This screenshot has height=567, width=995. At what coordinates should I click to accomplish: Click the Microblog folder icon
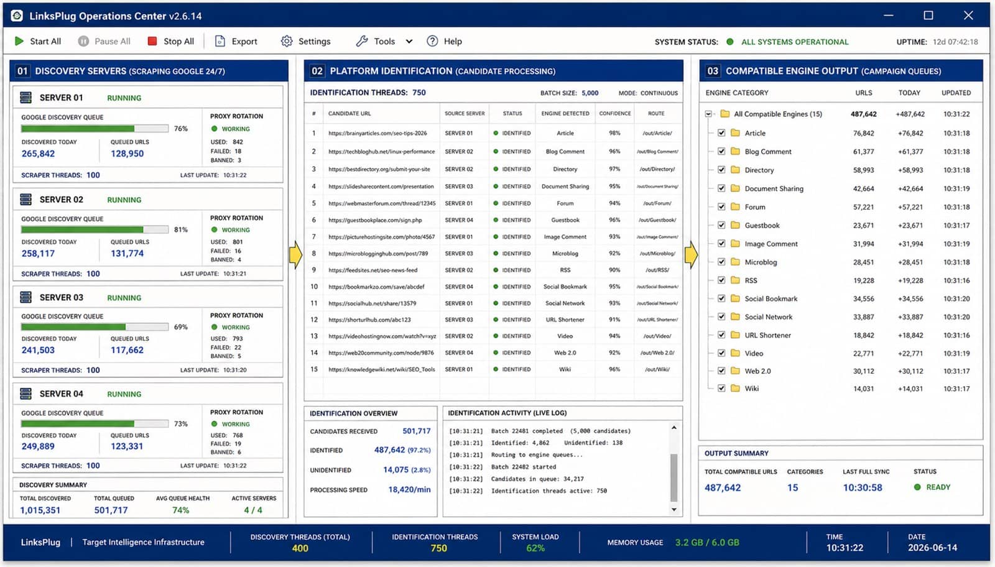[x=736, y=262]
